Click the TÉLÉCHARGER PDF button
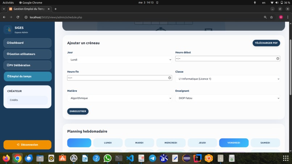Image resolution: width=292 pixels, height=164 pixels. tap(266, 43)
